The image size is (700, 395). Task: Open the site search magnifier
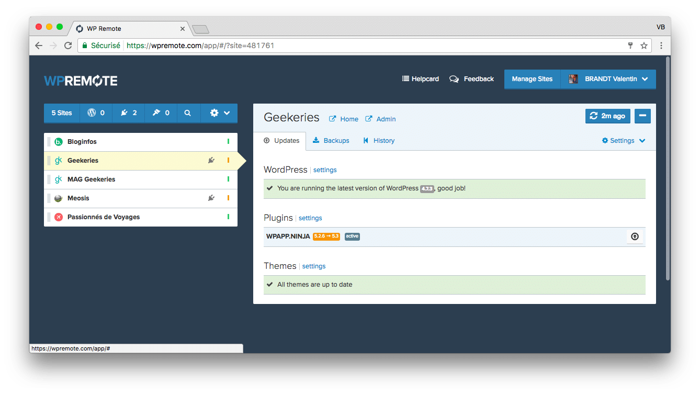pos(188,112)
